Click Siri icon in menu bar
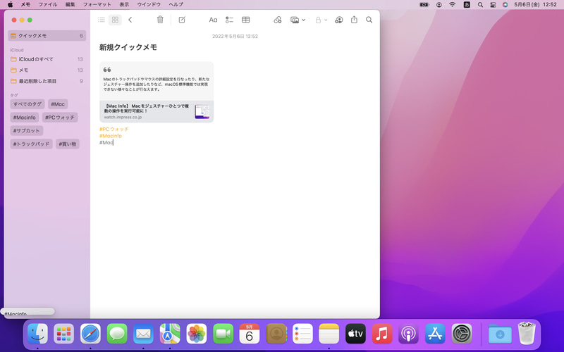 click(x=505, y=4)
